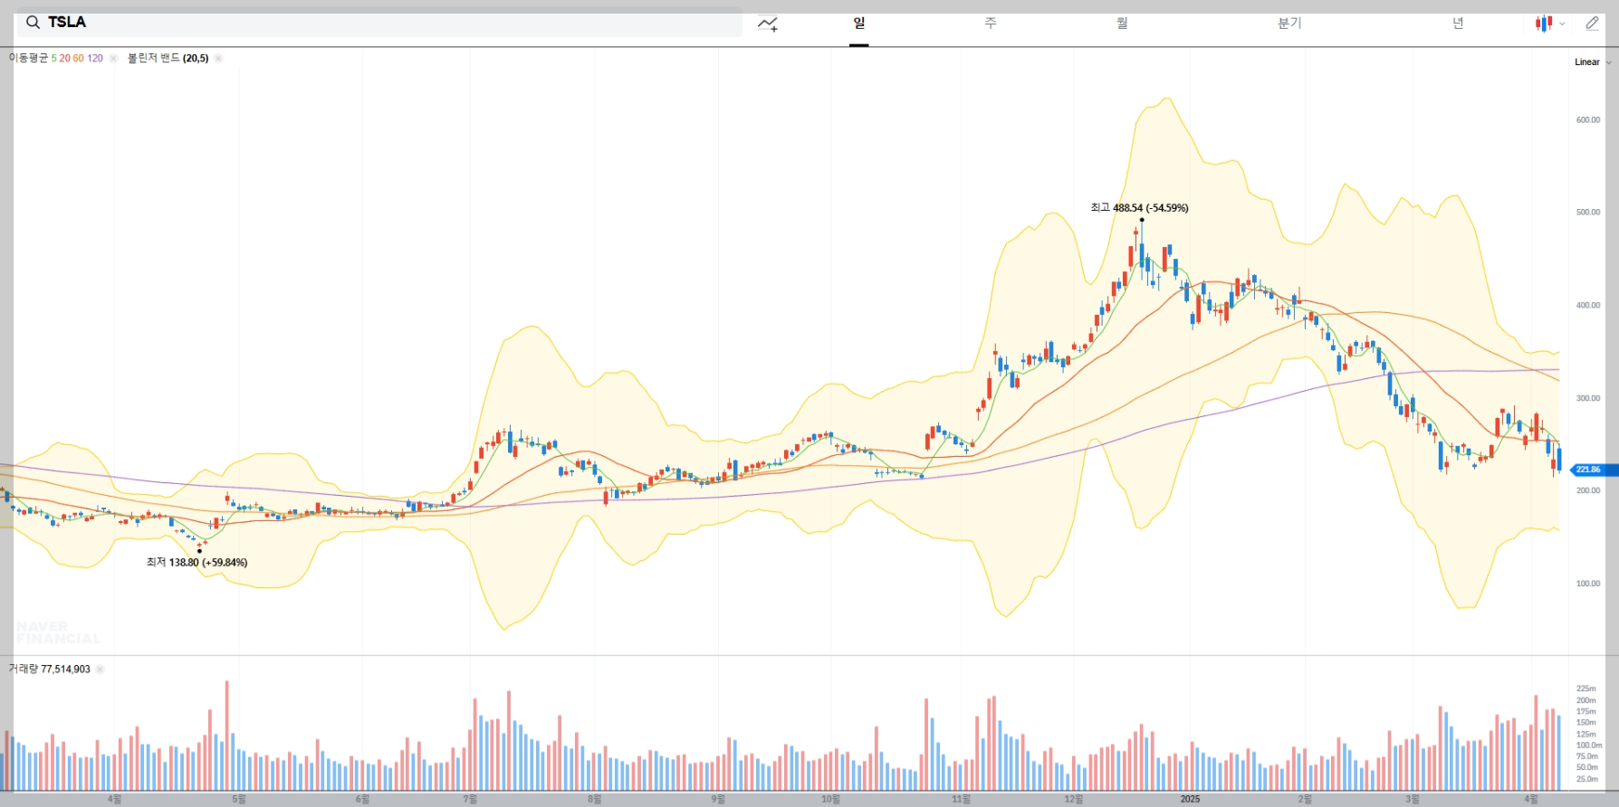Click the 11월 label on time axis
Viewport: 1619px width, 807px height.
pos(961,799)
